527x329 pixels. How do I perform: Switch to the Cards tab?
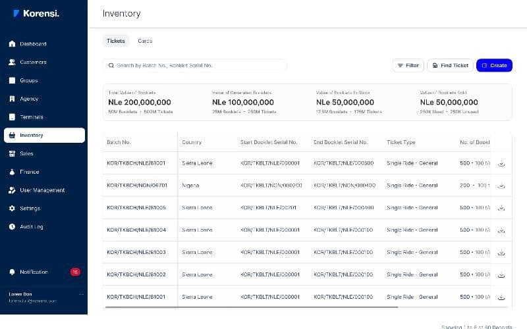(145, 41)
